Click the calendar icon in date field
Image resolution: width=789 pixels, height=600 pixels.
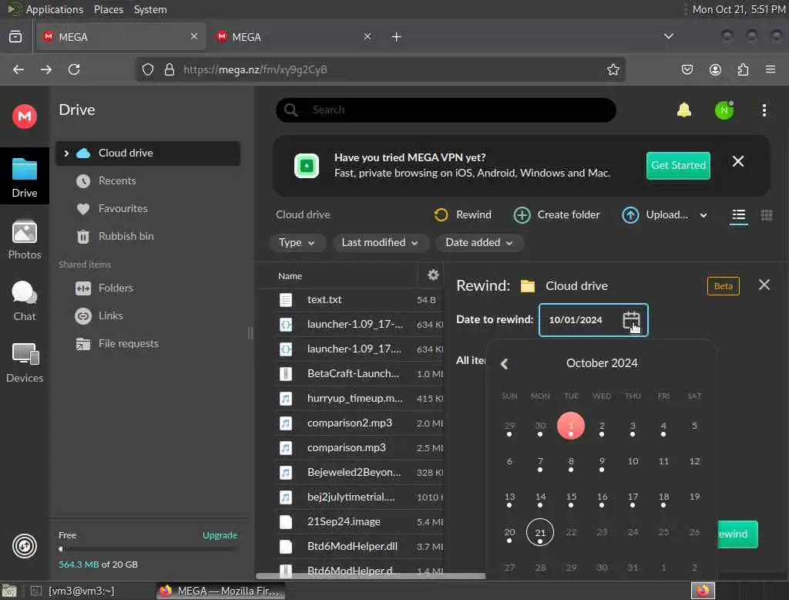tap(631, 320)
